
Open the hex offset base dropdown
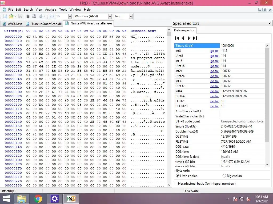[131, 16]
